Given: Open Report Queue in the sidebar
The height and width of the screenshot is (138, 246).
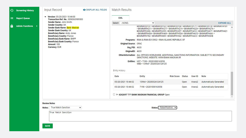Looking at the screenshot, I should tap(23, 18).
